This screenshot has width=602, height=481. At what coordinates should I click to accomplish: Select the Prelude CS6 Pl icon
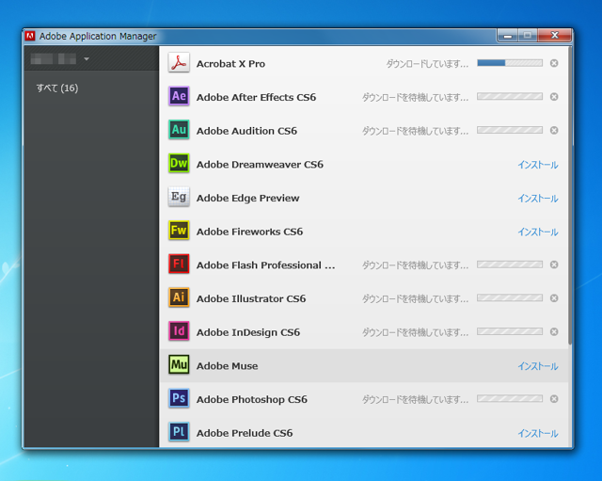pyautogui.click(x=179, y=431)
